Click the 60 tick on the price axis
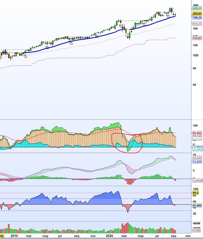This screenshot has height=239, width=203. (x=194, y=85)
